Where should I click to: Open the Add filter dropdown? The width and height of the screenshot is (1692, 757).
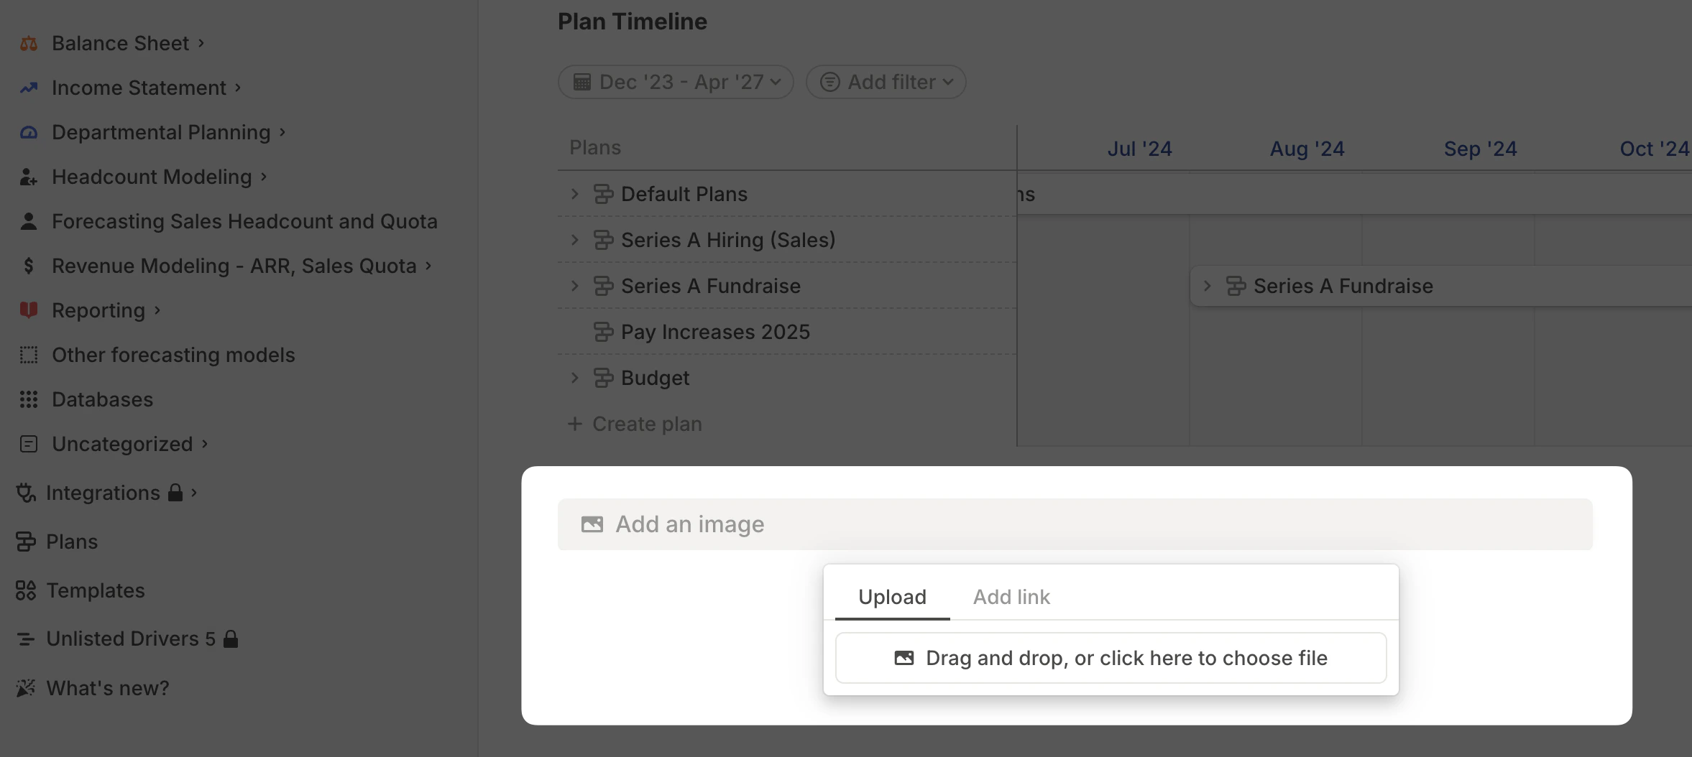[x=886, y=82]
